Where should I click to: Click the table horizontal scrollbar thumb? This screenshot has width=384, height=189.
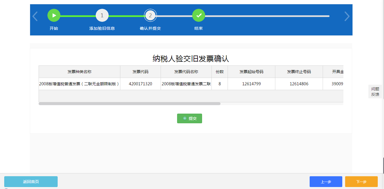point(129,104)
